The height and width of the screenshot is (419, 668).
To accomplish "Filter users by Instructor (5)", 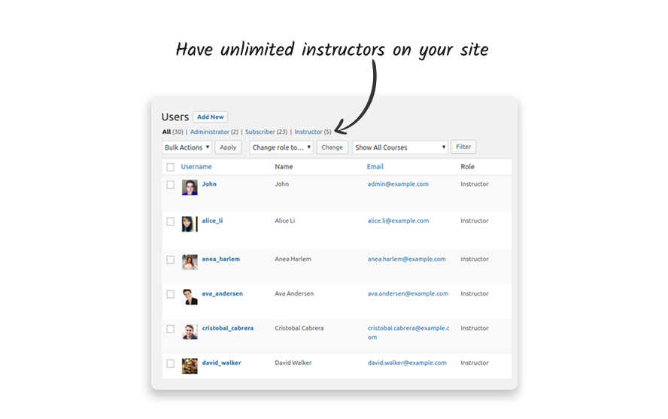I will pyautogui.click(x=313, y=132).
